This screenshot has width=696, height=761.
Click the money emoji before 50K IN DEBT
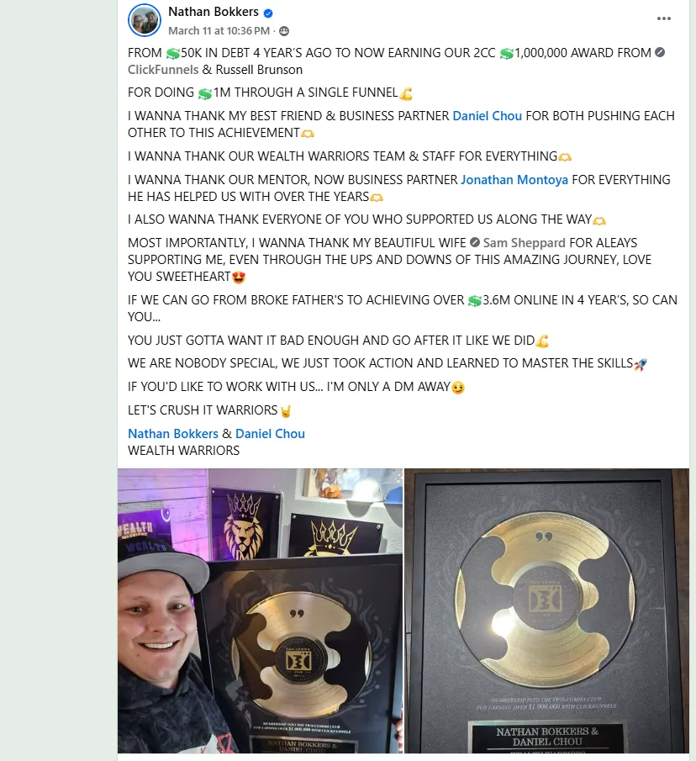pyautogui.click(x=172, y=53)
